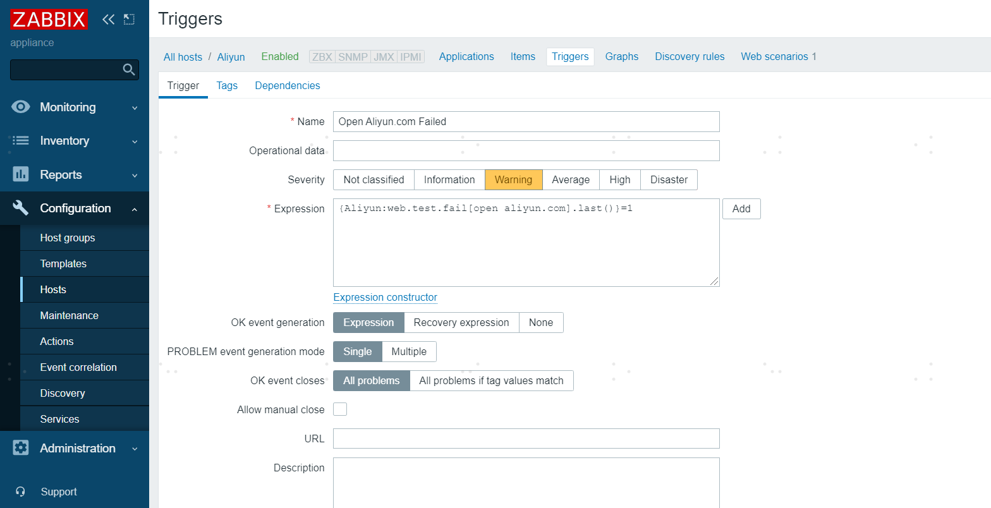
Task: Click the ZBX availability badge
Action: 322,57
